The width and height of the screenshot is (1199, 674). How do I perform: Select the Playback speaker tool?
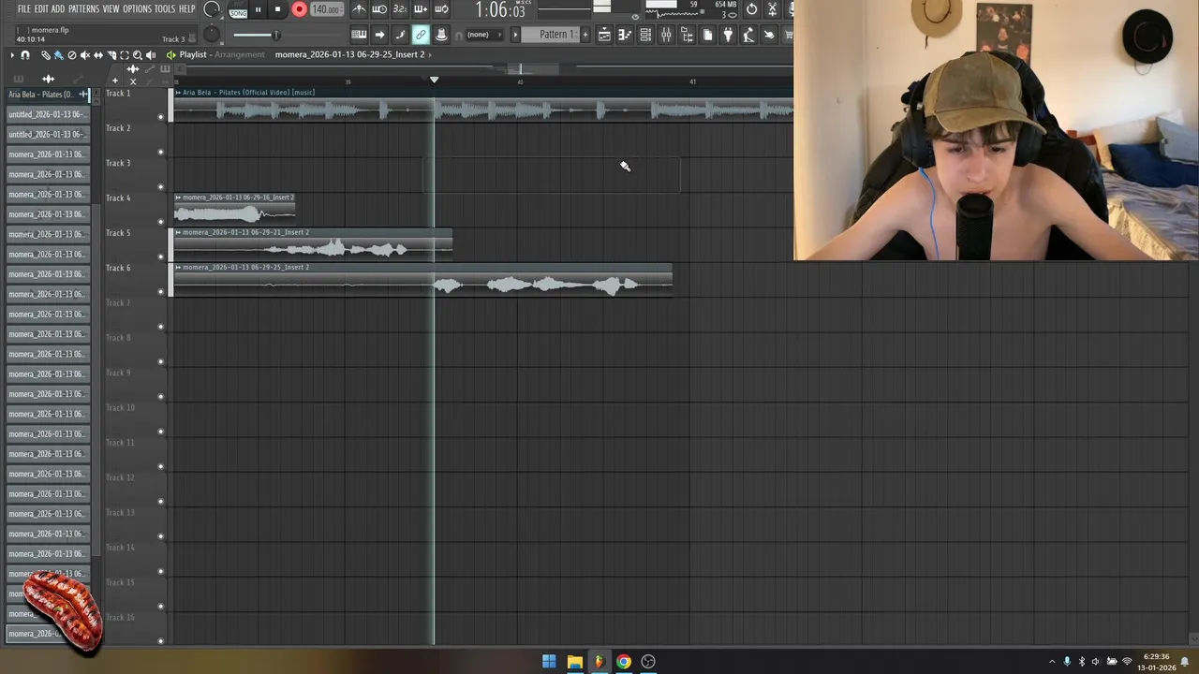[151, 55]
